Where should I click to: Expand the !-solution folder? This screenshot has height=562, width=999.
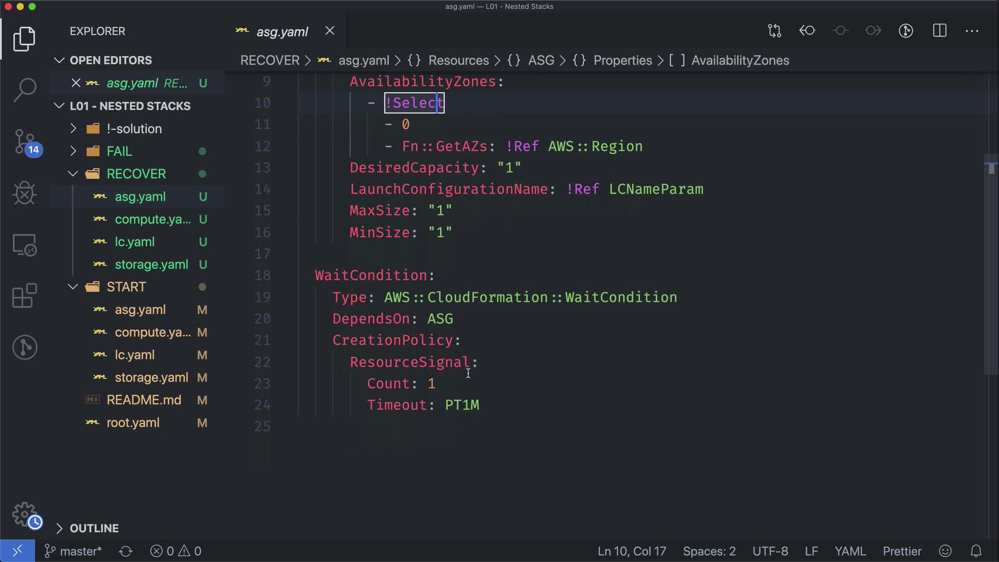click(134, 129)
